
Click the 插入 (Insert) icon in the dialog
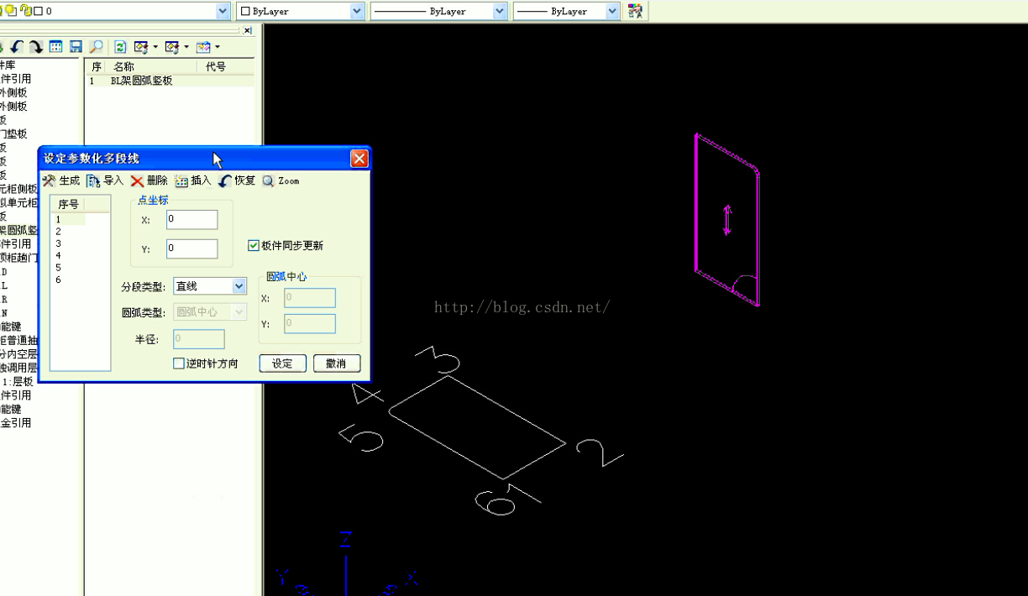(181, 180)
